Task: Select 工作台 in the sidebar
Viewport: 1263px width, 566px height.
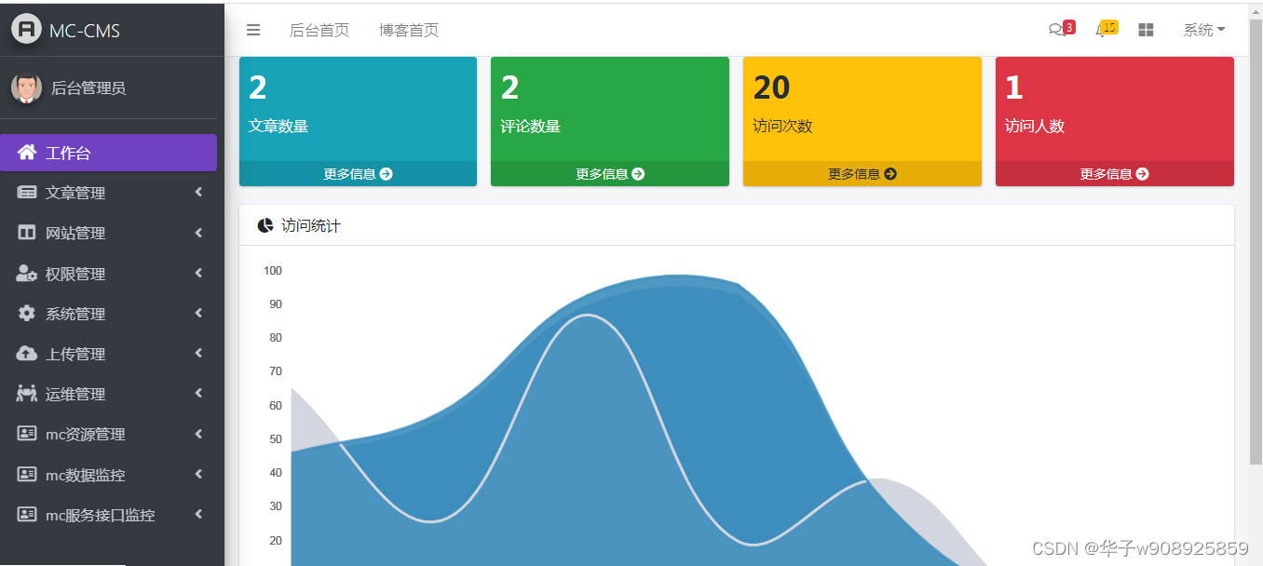Action: pyautogui.click(x=109, y=153)
